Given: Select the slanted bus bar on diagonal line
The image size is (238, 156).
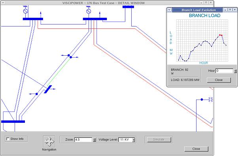Looking at the screenshot, I should 48,89.
